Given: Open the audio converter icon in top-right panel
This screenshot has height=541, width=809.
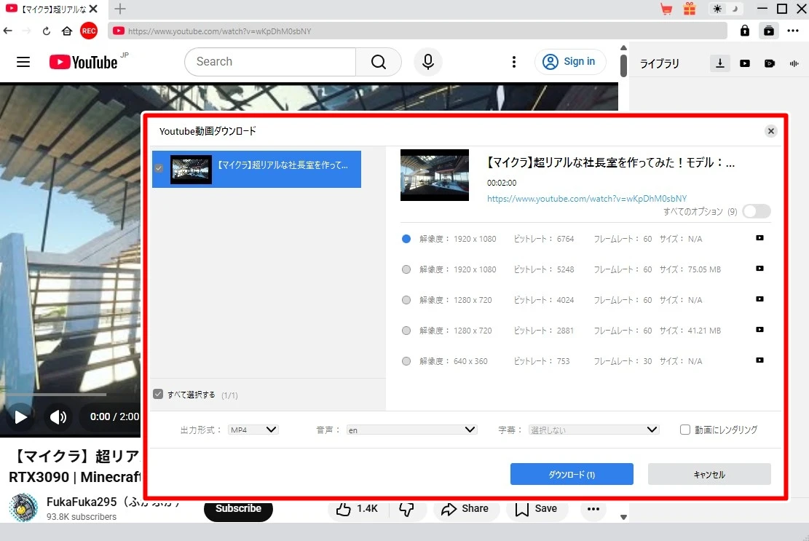Looking at the screenshot, I should click(x=794, y=63).
